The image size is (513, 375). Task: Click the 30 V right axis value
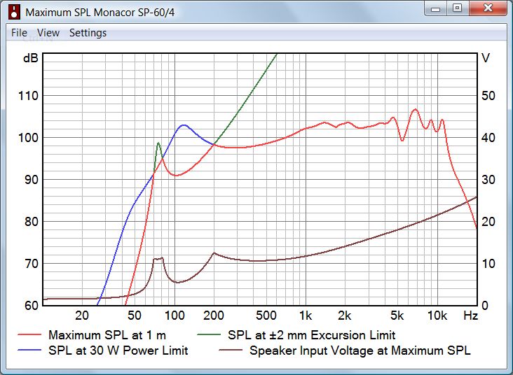(x=488, y=180)
